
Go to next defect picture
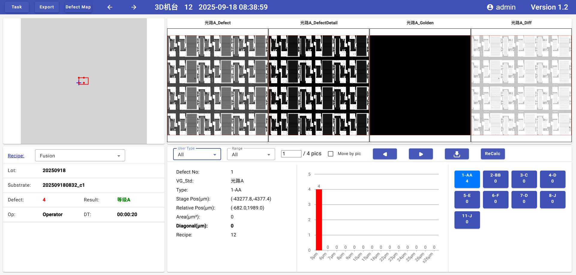pyautogui.click(x=421, y=154)
